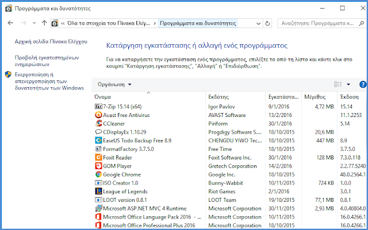This screenshot has height=230, width=368.
Task: Refresh the address bar location
Action: pyautogui.click(x=267, y=24)
